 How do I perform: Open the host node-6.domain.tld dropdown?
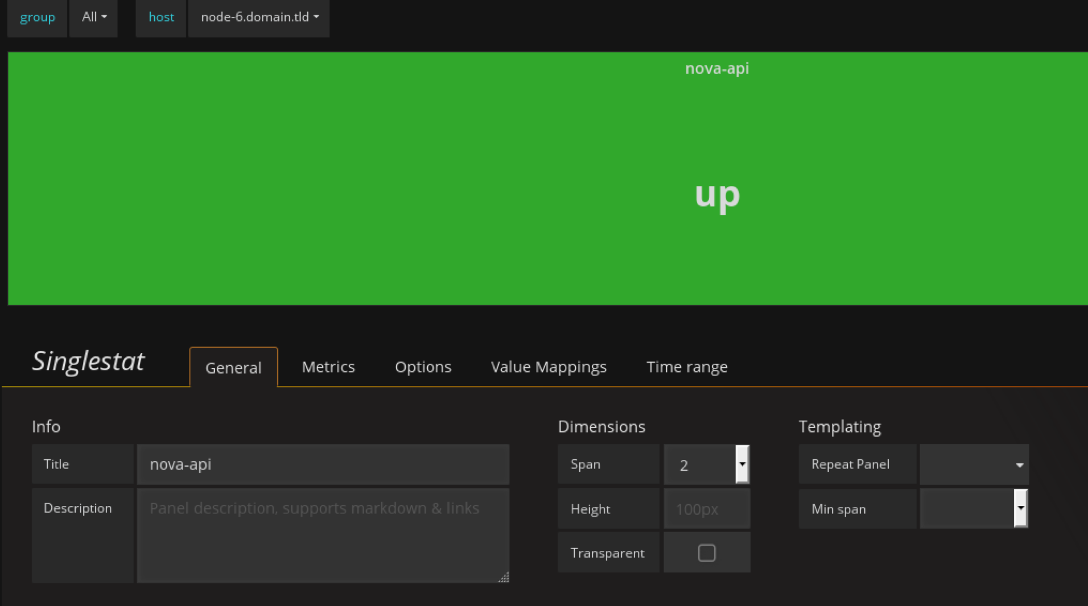259,17
